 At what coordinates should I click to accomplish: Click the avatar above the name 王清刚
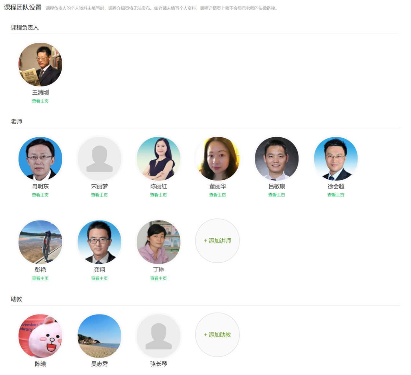click(40, 65)
